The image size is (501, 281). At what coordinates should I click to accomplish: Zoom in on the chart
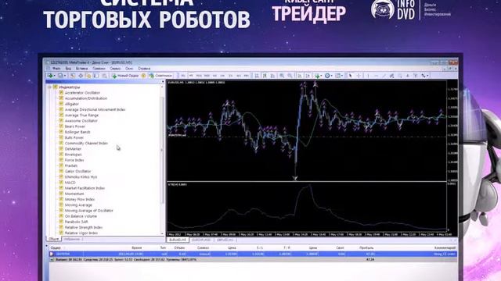(x=282, y=76)
